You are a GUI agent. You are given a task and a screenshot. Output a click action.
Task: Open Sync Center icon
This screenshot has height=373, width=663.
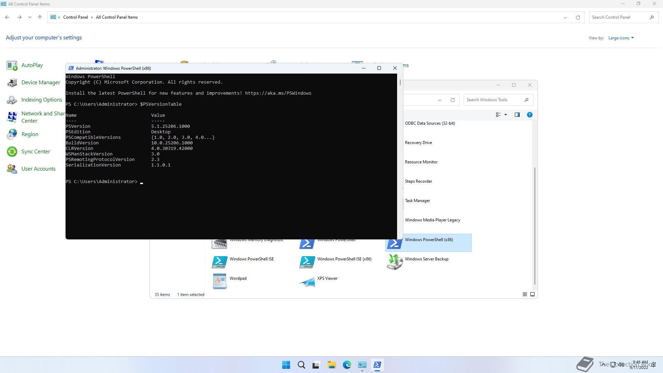tap(12, 152)
